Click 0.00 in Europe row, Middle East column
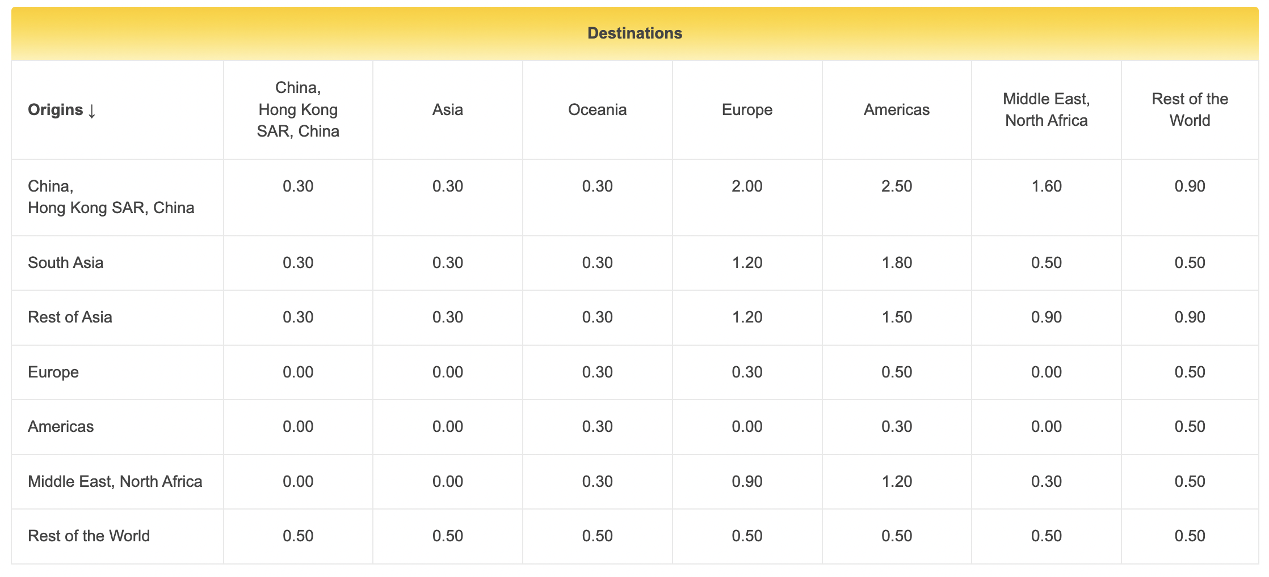The width and height of the screenshot is (1269, 577). [x=1047, y=372]
